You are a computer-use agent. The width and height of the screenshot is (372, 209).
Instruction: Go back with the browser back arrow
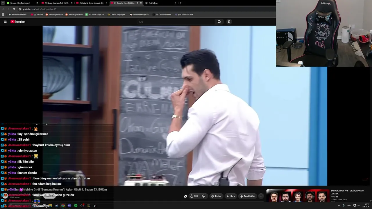point(3,9)
